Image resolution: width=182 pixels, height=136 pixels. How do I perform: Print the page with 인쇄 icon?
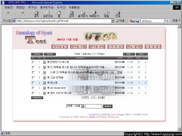(x=118, y=14)
